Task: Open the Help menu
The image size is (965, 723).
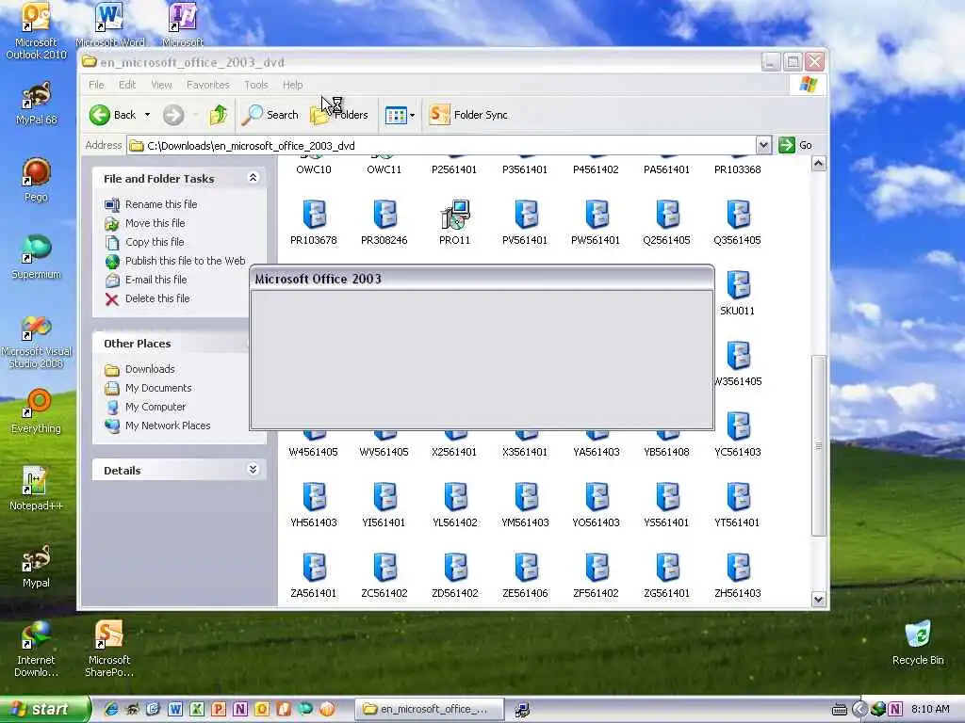Action: [293, 85]
